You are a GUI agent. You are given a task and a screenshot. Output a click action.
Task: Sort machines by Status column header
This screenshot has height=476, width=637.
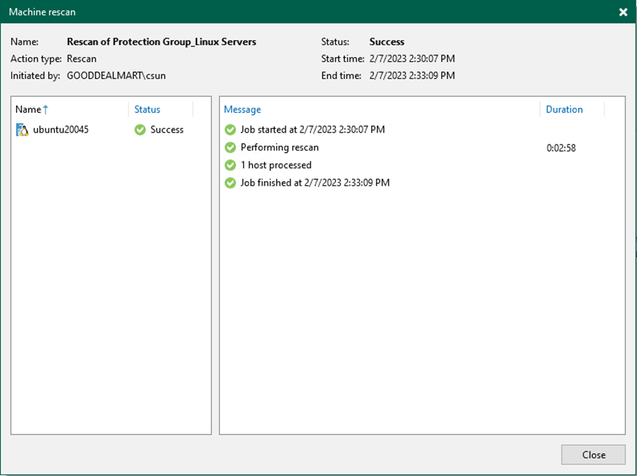147,110
